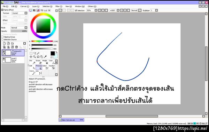Click the zoom out minus button

click(x=100, y=10)
